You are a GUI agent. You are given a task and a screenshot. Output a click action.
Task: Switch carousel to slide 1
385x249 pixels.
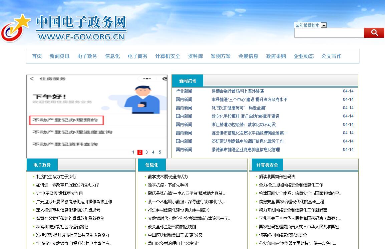[x=133, y=152]
